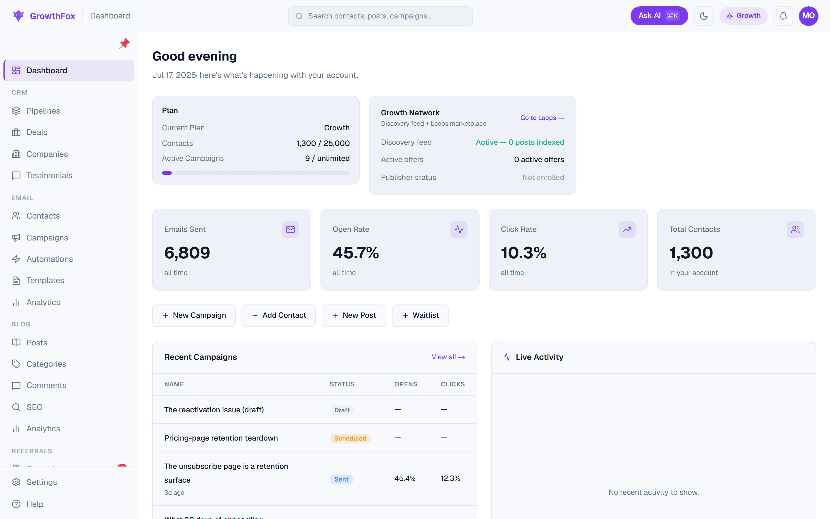
Task: Click the Emails Sent envelope icon
Action: coord(290,229)
